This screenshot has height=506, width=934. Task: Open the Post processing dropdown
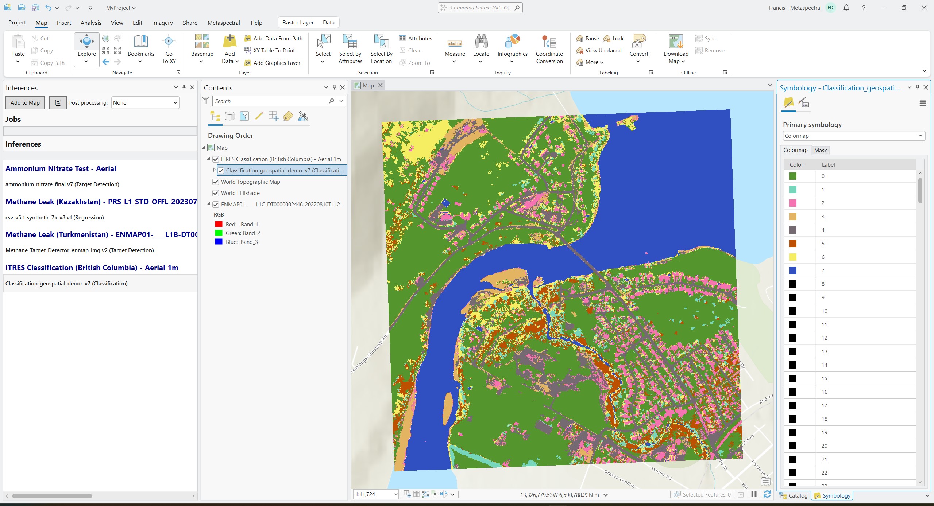tap(145, 103)
